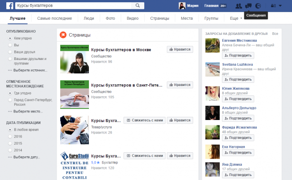292x180 pixels.
Task: Open the friend requests icon
Action: 239,6
